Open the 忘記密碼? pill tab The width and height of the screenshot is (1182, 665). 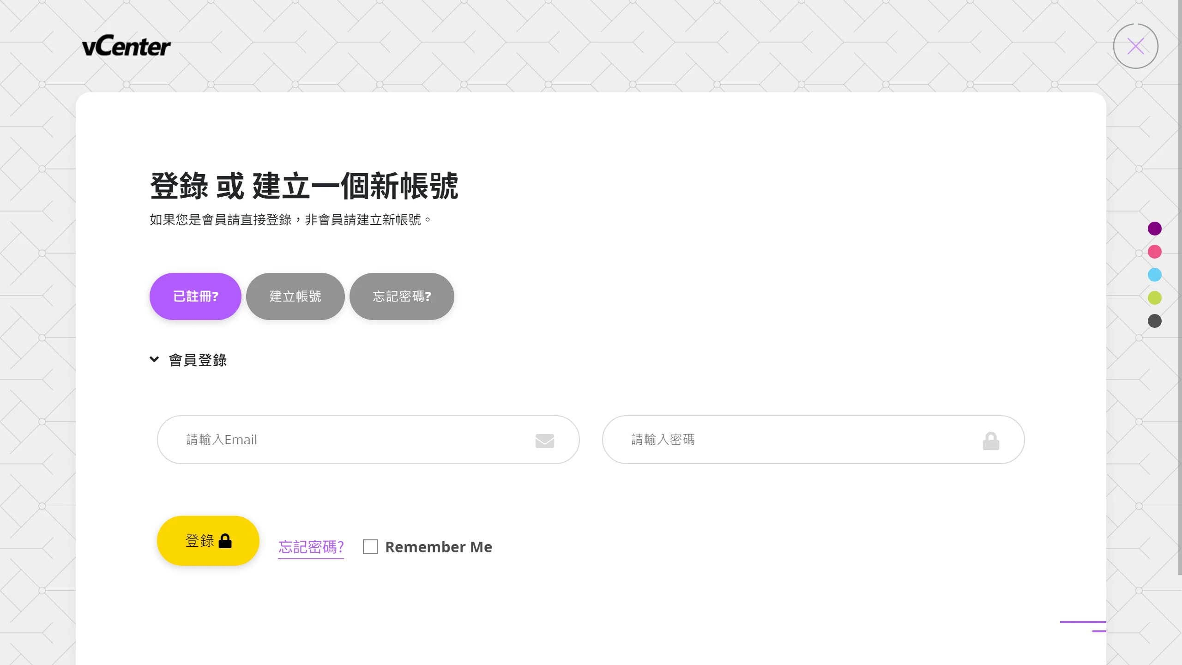401,296
